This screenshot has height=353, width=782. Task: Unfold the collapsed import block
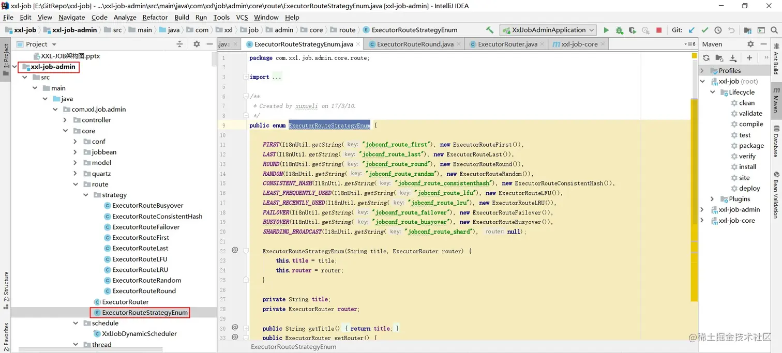245,77
